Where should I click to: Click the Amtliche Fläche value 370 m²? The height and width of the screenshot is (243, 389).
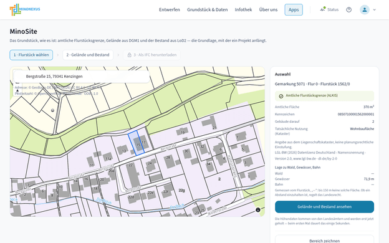click(x=368, y=107)
